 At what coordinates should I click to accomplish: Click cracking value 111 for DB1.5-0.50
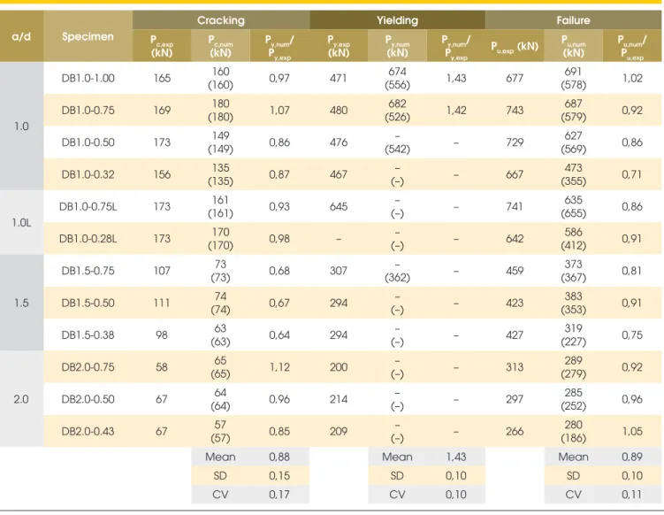click(162, 303)
